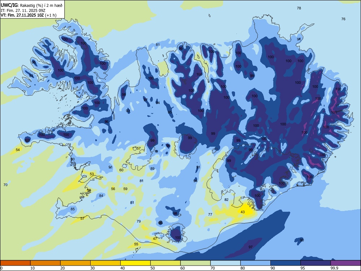Screen dimensions: 361x271
Task: Click the legend tick label '40'
Action: click(x=122, y=268)
